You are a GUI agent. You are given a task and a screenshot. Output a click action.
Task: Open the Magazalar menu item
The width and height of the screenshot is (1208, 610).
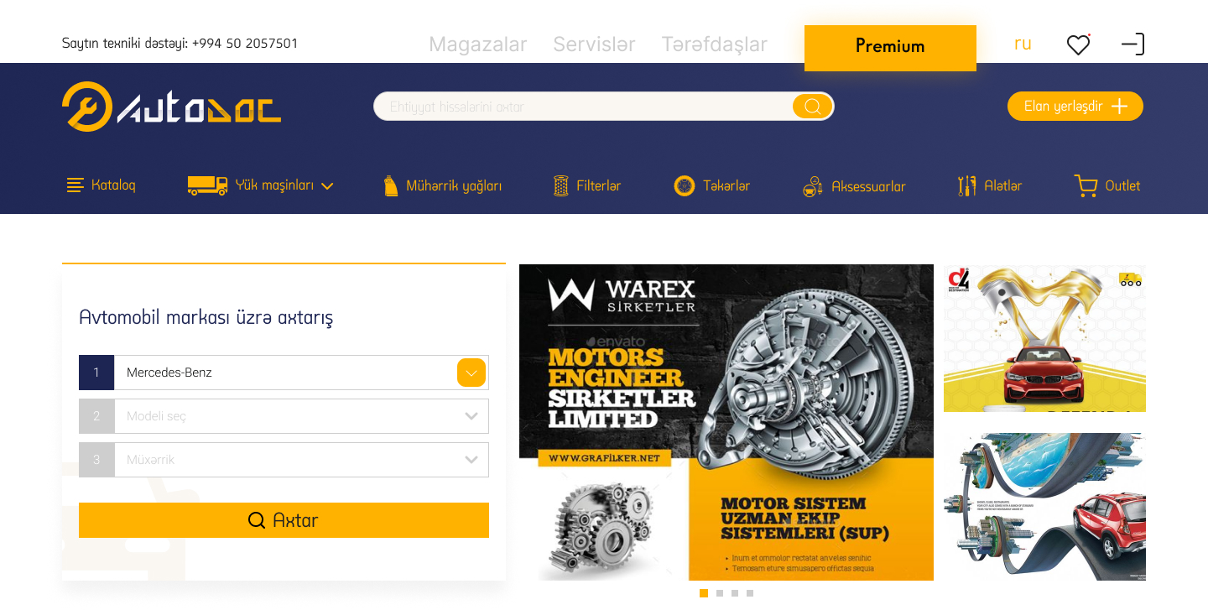click(x=478, y=44)
